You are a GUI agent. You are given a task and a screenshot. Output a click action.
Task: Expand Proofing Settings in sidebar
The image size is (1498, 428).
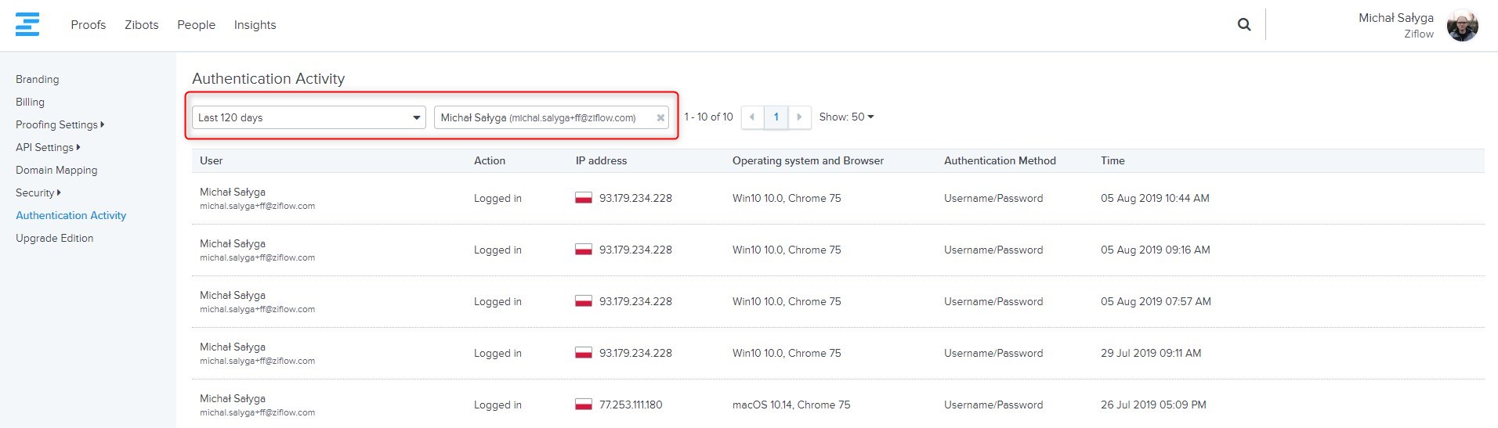click(60, 124)
